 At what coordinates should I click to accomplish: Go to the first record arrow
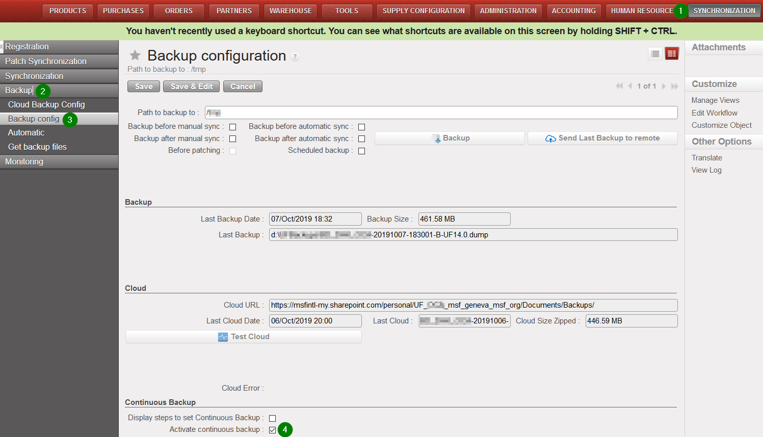[619, 86]
